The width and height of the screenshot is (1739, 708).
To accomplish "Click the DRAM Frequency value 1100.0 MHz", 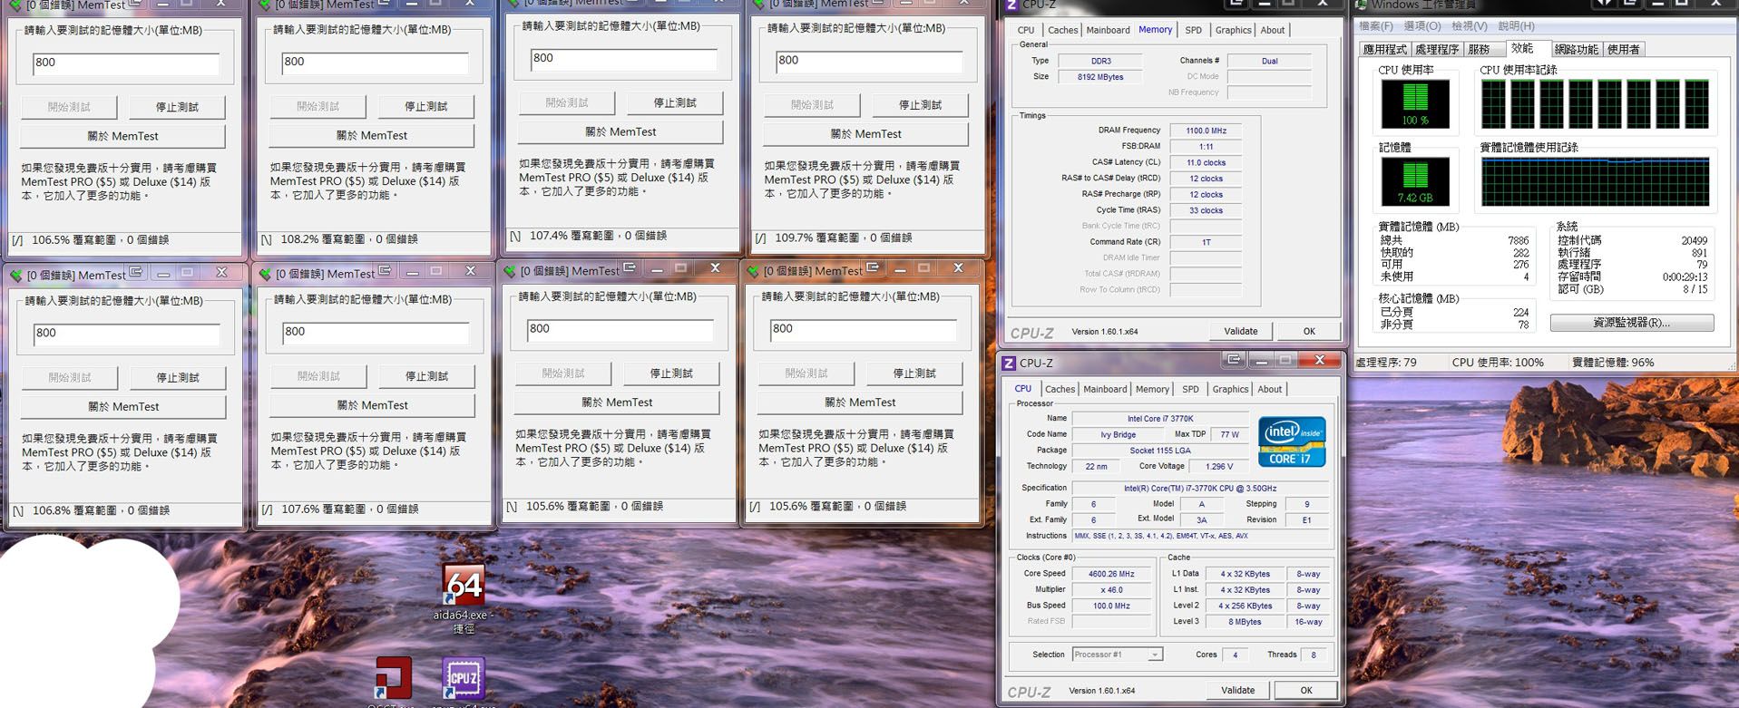I will point(1206,131).
